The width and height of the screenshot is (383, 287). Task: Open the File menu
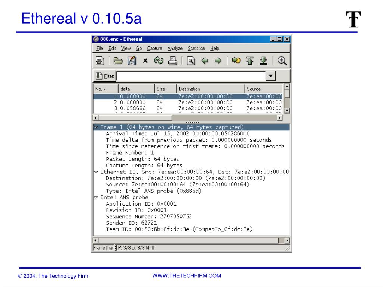(x=99, y=48)
